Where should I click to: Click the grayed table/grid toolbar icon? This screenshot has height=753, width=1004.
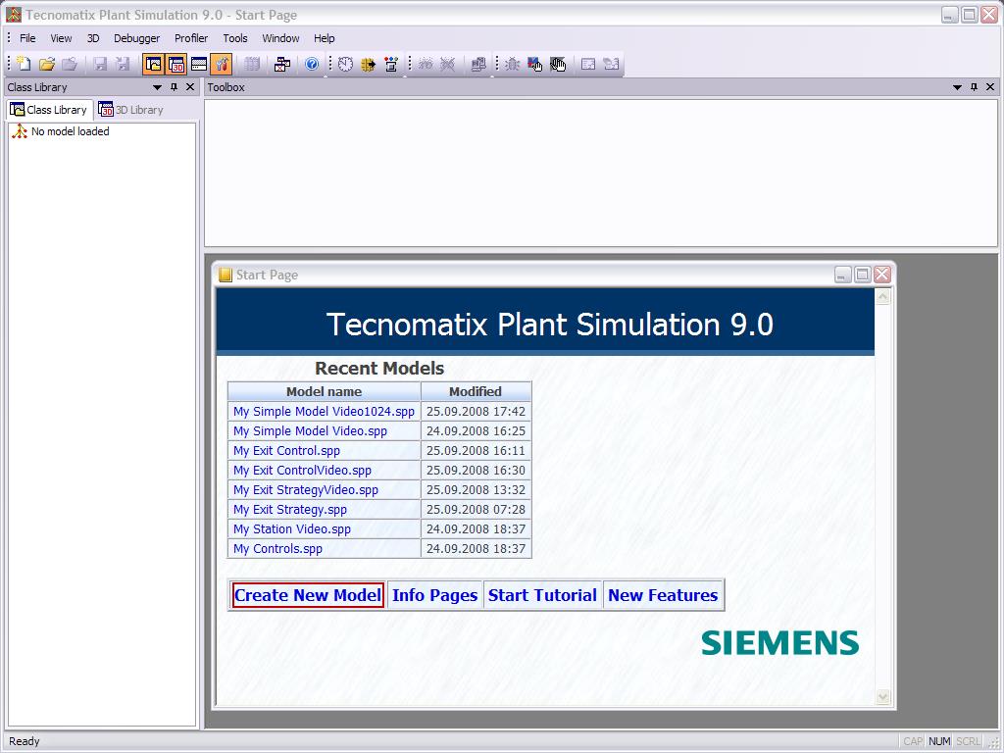(252, 64)
